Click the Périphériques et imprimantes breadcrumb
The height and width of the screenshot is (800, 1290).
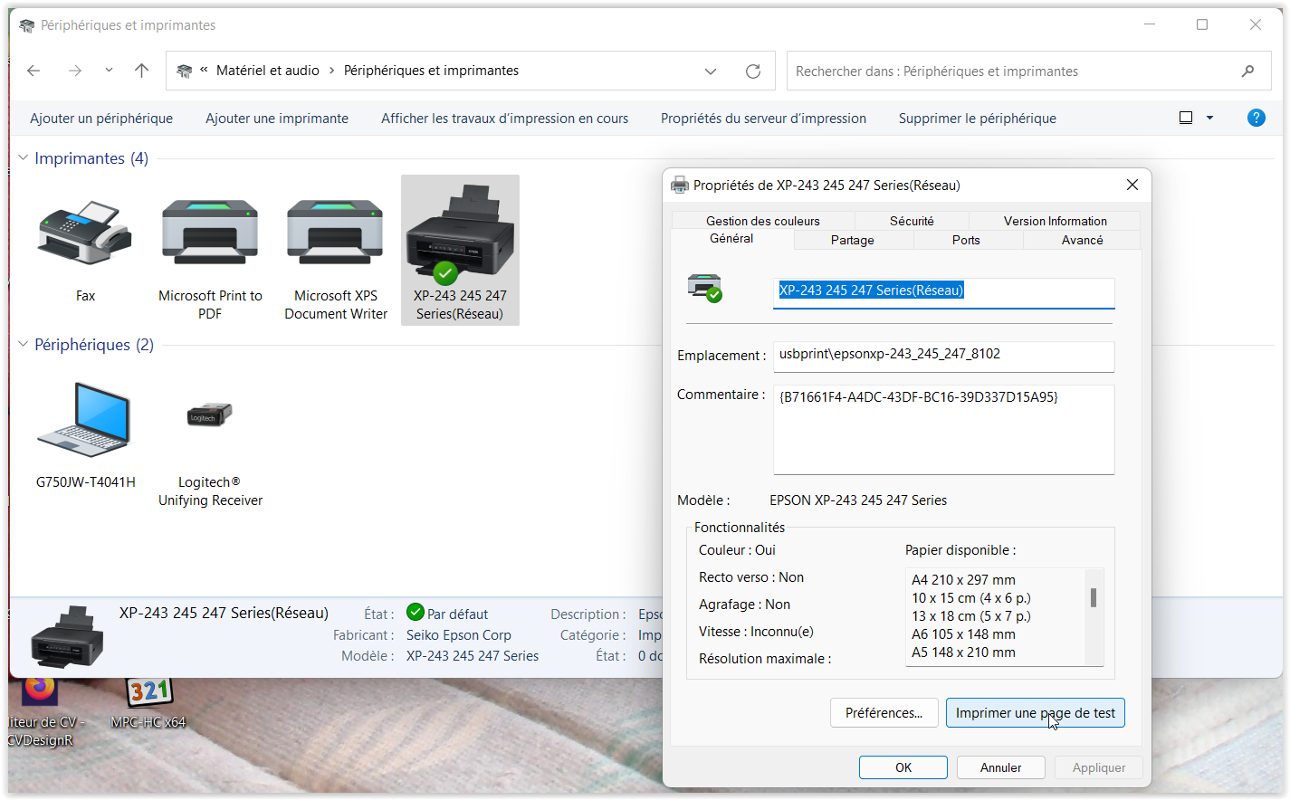point(431,71)
